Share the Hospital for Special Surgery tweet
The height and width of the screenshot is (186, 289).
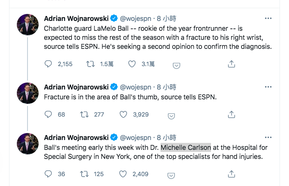click(232, 174)
